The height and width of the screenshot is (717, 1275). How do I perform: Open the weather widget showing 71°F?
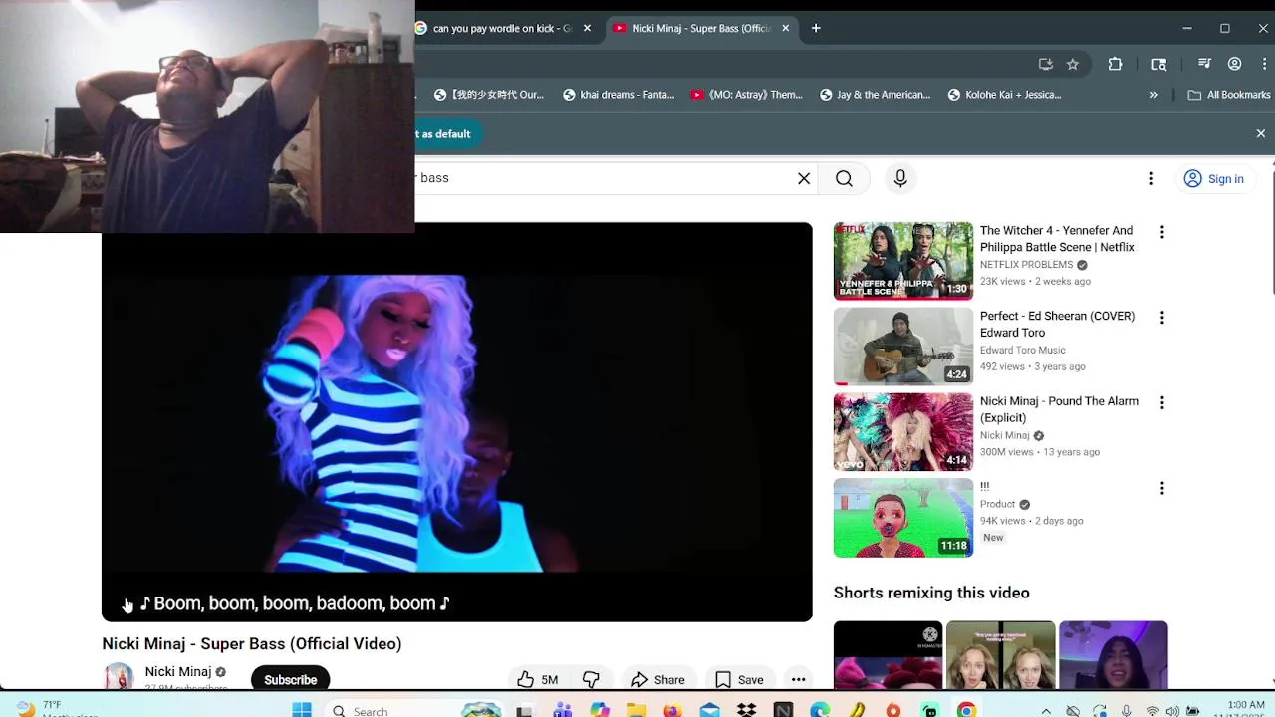[55, 709]
